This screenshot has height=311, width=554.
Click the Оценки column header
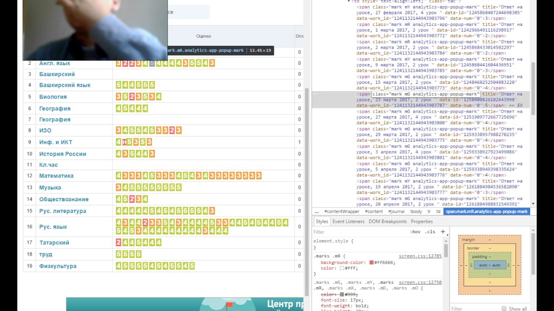tap(203, 37)
